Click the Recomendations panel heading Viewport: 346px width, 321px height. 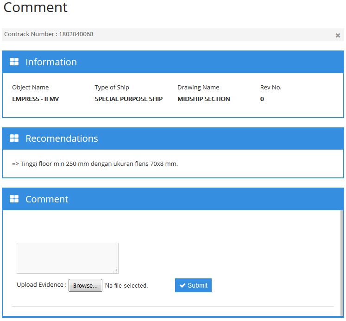tap(62, 138)
